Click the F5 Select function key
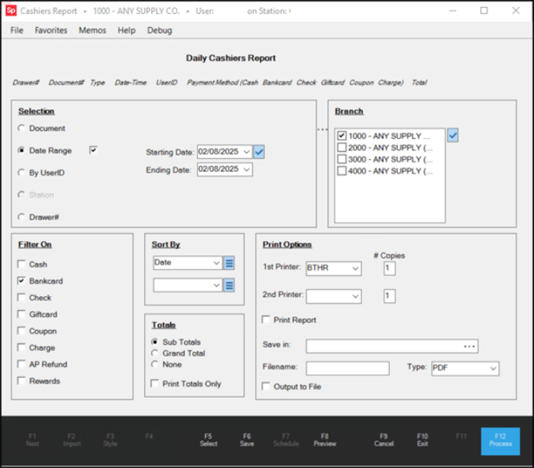The image size is (534, 468). click(208, 439)
